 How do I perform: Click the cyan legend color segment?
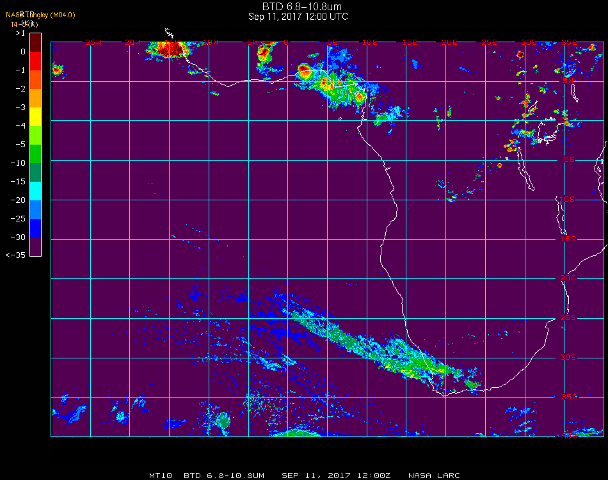point(35,191)
